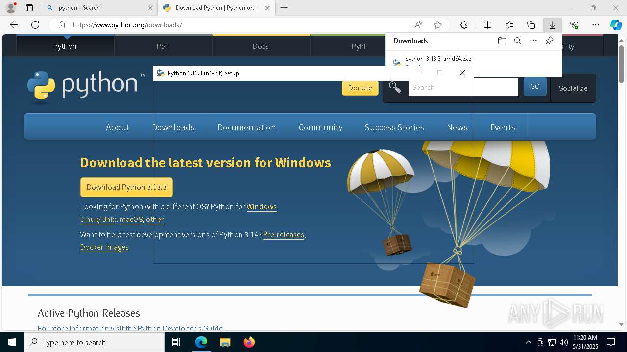This screenshot has width=627, height=352.
Task: Open a new browser tab
Action: click(284, 8)
